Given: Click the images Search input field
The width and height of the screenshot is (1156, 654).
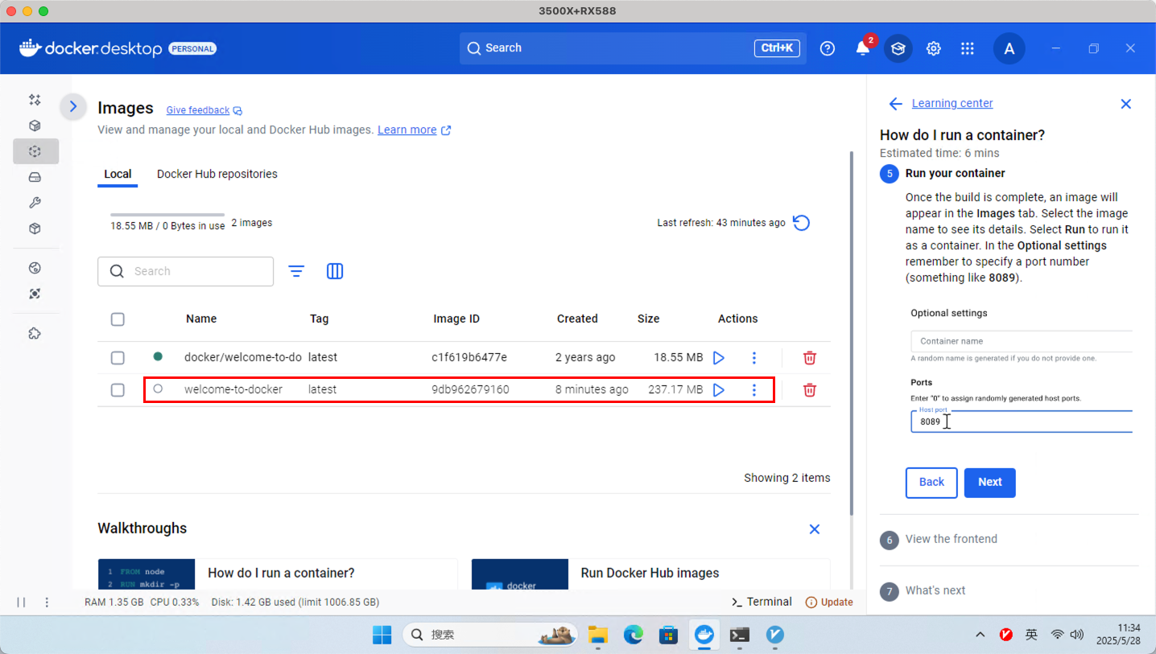Looking at the screenshot, I should (186, 272).
